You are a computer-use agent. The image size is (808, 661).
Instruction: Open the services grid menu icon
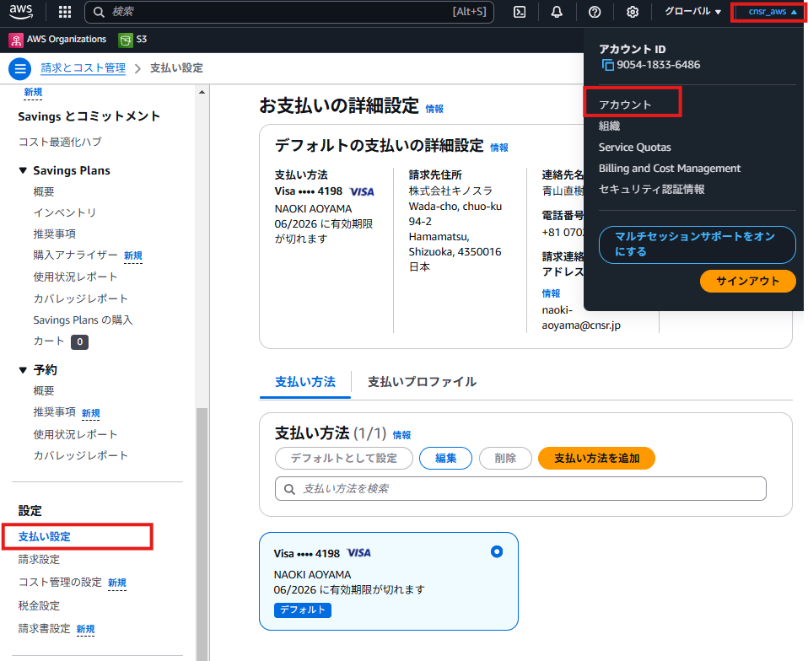[65, 12]
